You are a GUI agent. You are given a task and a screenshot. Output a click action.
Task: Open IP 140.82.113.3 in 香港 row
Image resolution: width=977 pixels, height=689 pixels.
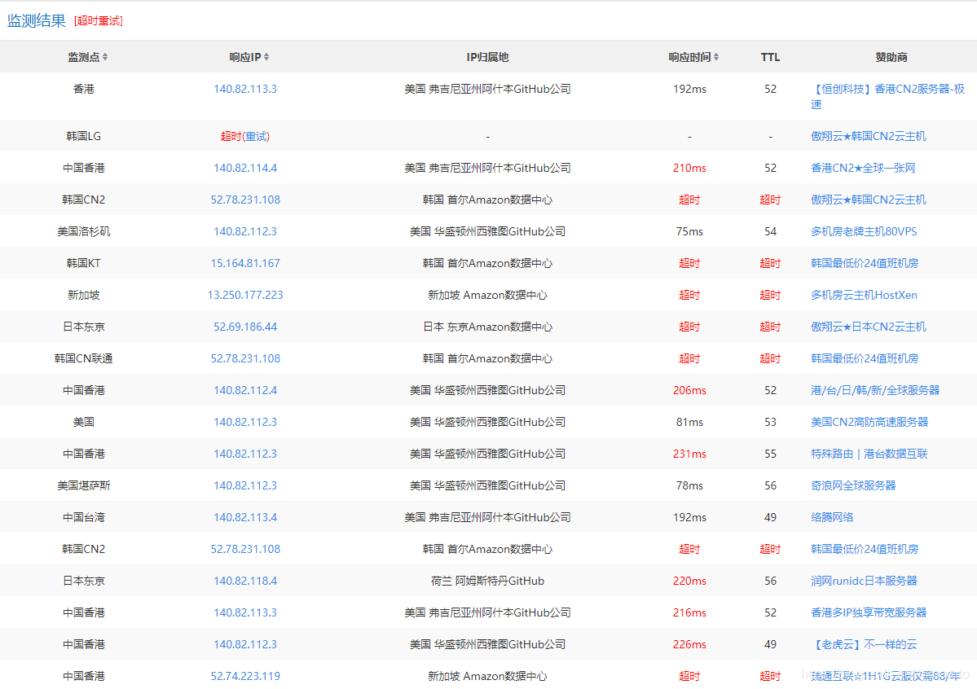[x=245, y=89]
